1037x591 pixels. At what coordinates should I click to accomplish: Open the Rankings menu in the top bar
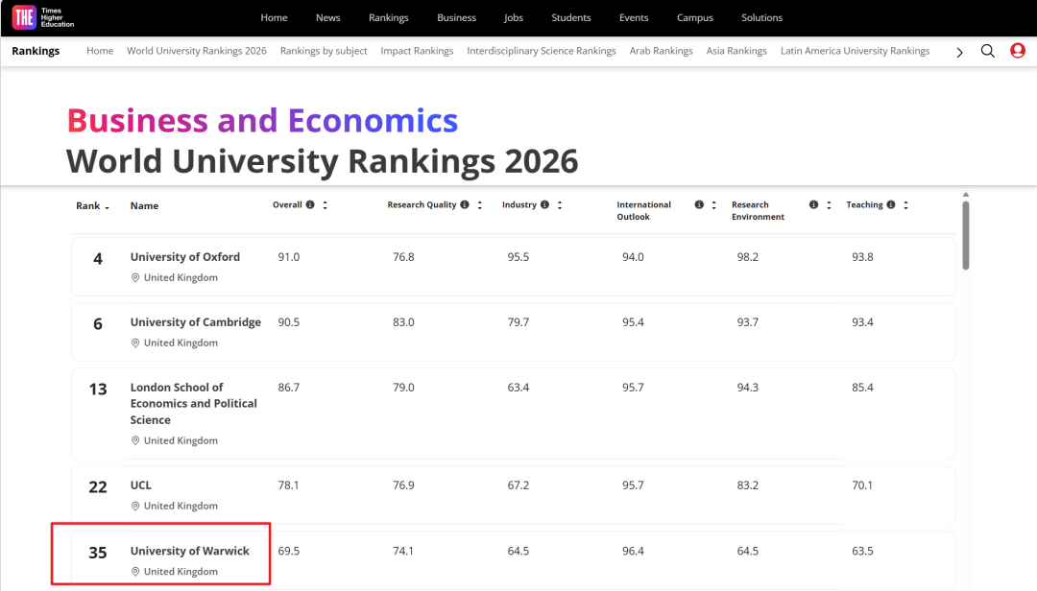(389, 17)
